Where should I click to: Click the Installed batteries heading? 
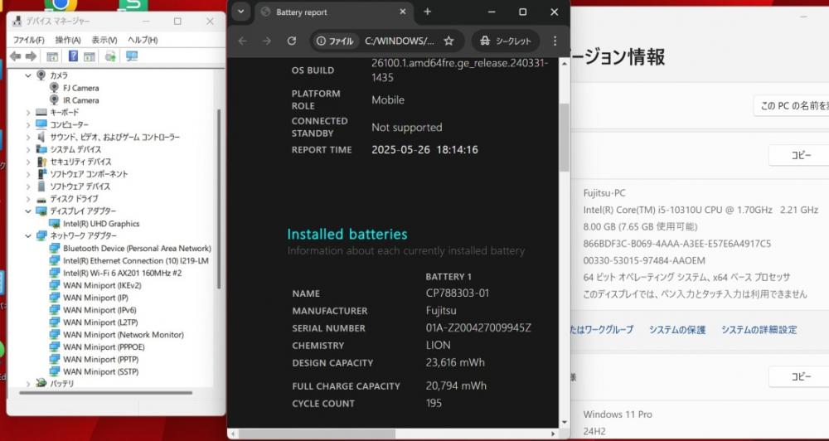click(x=347, y=235)
